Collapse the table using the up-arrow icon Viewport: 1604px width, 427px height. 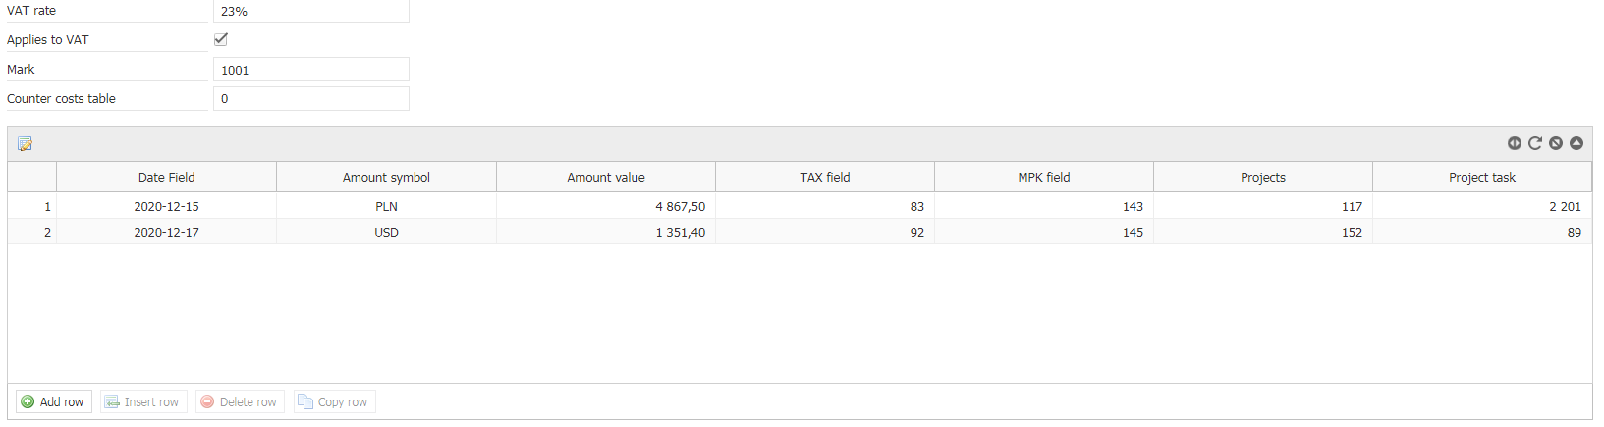[1576, 143]
